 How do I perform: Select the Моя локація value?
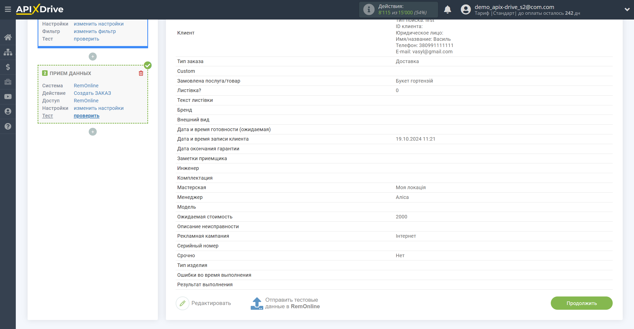(x=411, y=187)
